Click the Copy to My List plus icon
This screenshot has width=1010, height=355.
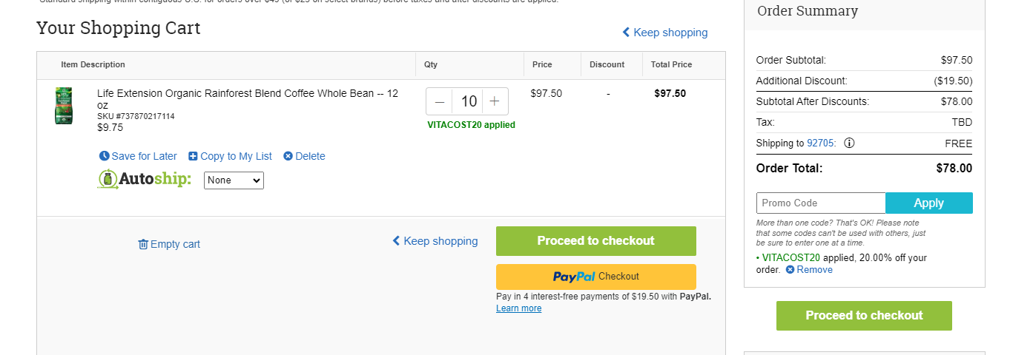tap(193, 156)
